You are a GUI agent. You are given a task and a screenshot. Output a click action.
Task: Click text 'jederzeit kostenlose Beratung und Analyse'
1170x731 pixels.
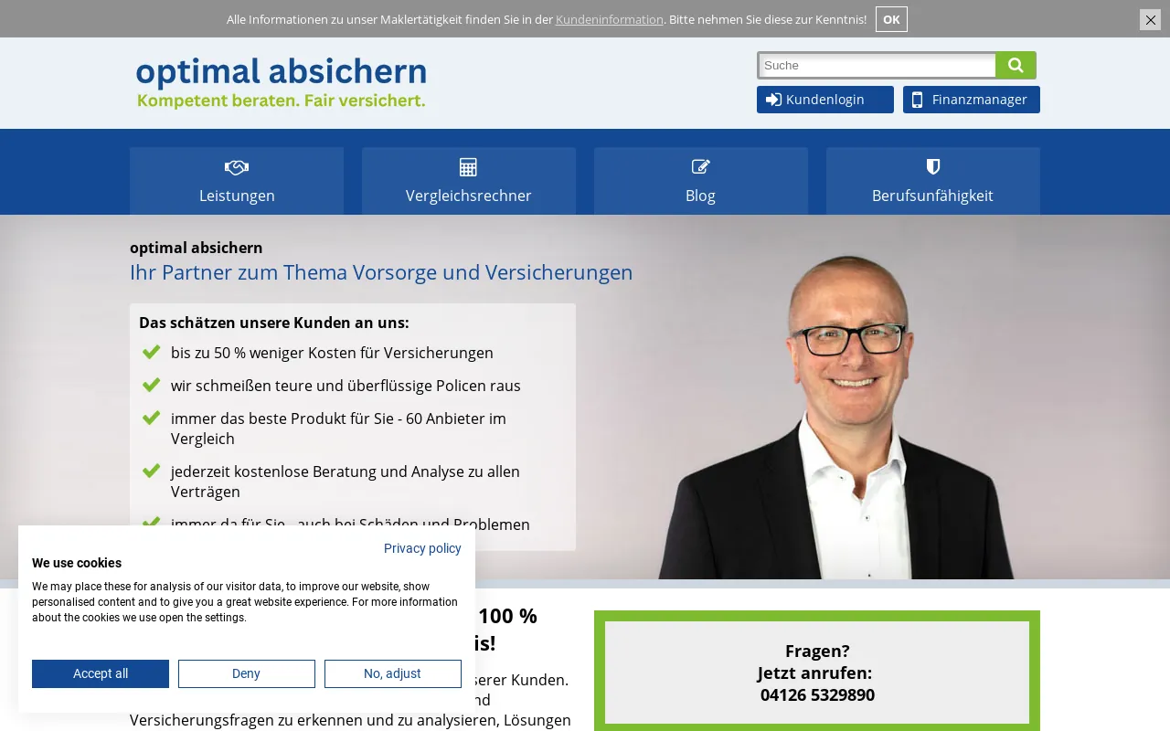[346, 482]
